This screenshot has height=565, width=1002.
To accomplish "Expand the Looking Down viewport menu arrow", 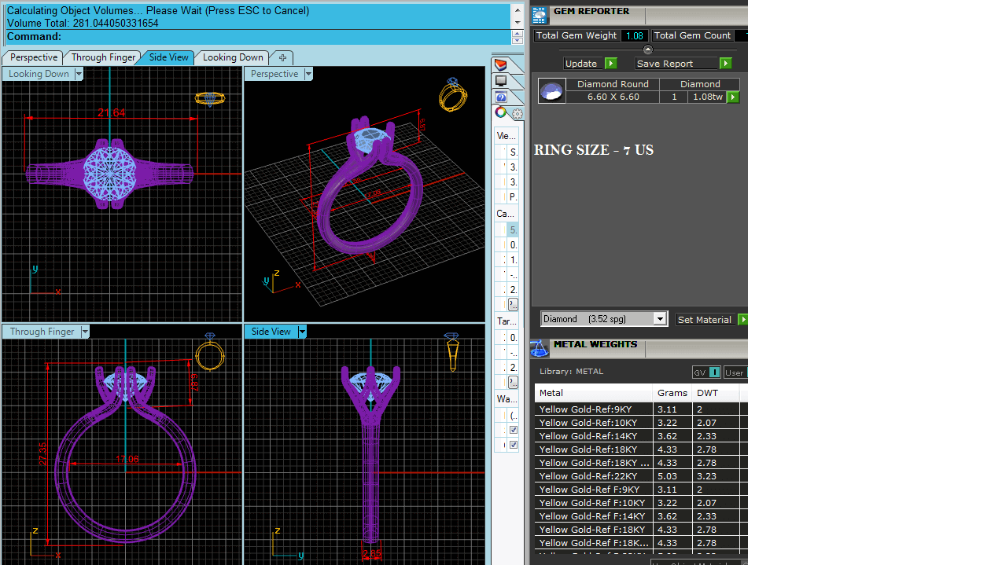I will [79, 74].
